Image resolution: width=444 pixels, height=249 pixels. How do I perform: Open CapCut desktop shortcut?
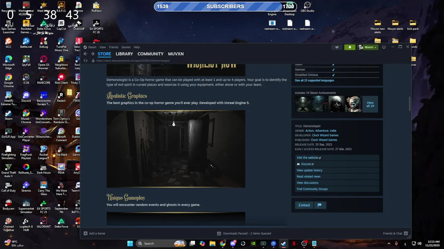tap(61, 25)
